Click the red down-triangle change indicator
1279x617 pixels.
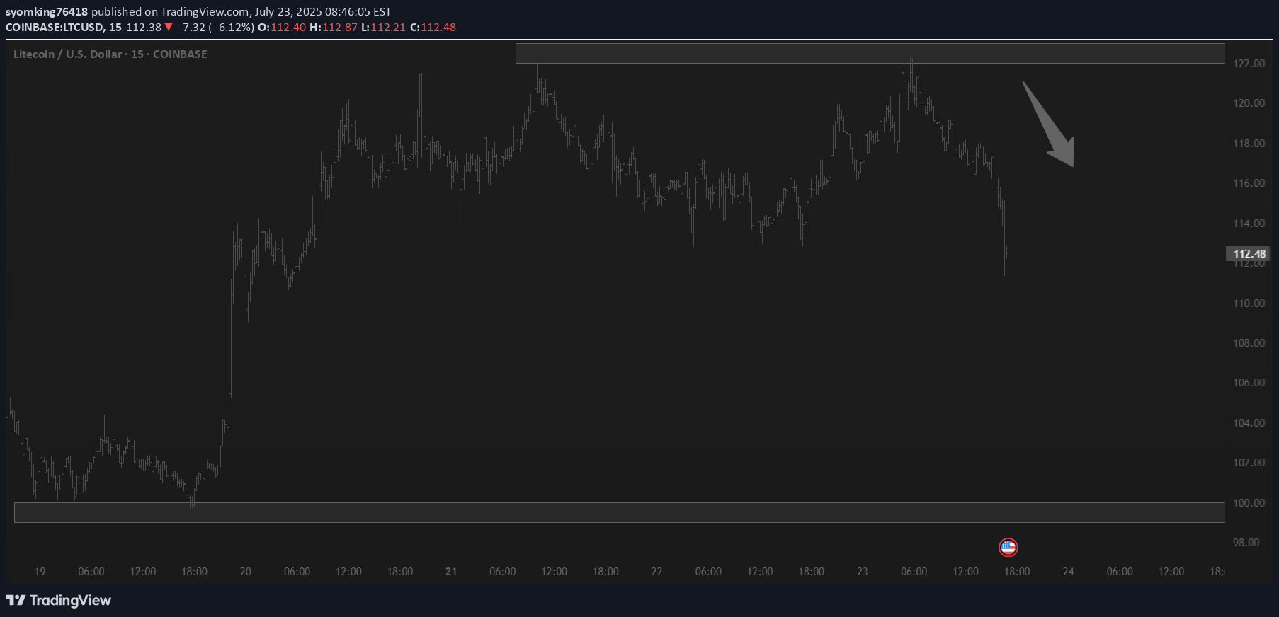169,27
